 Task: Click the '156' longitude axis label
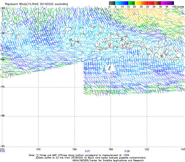point(74,149)
